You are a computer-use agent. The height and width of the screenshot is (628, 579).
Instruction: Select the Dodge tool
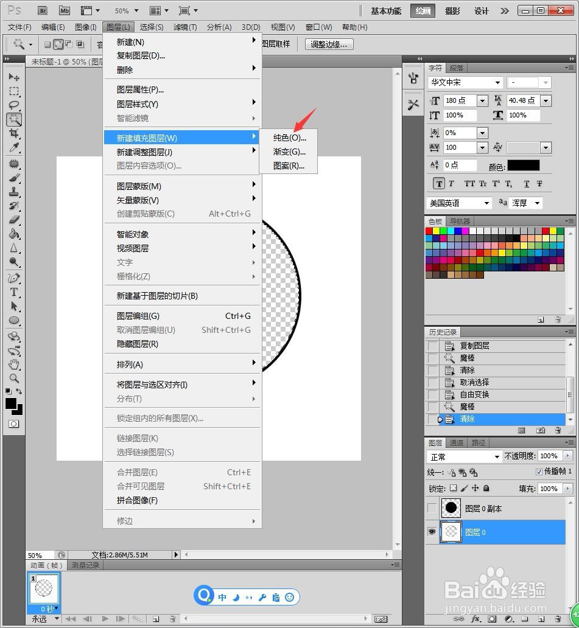click(14, 262)
